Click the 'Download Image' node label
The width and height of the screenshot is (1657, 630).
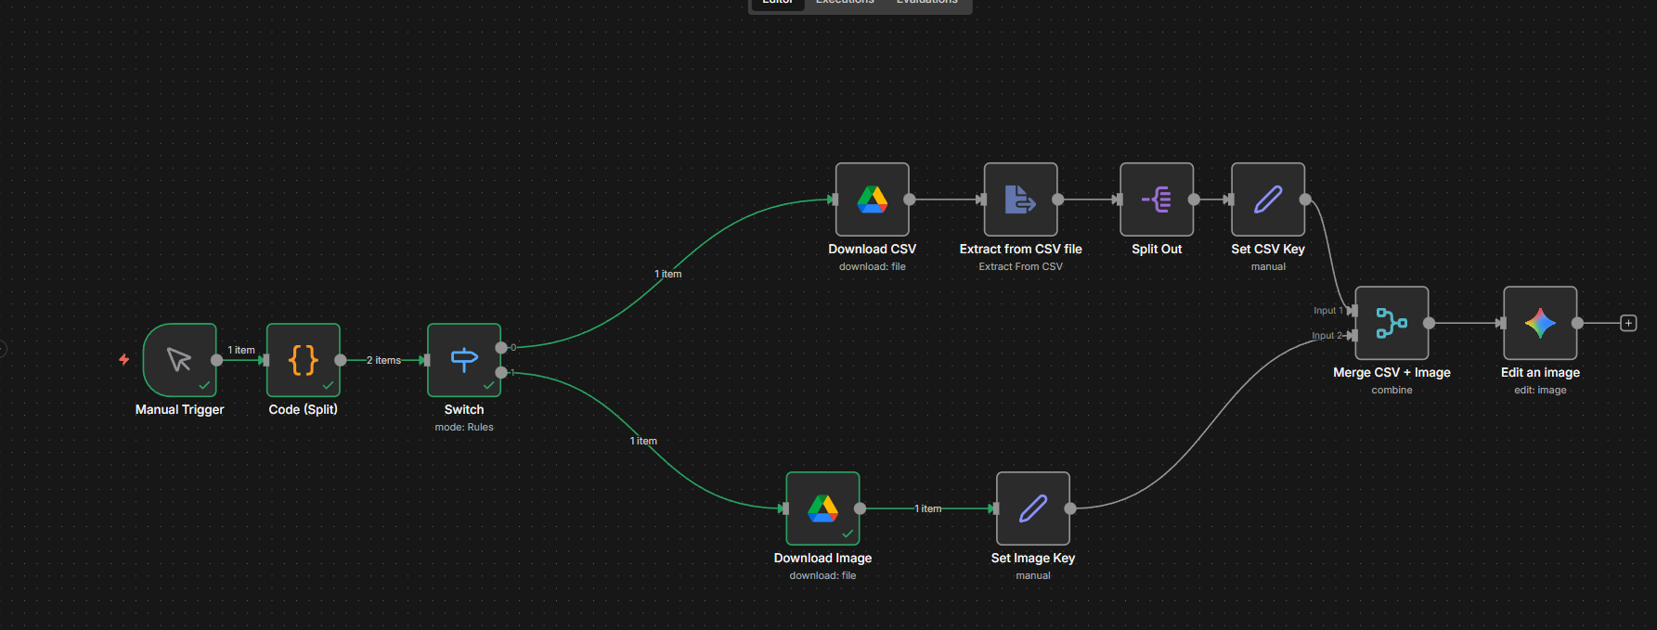pyautogui.click(x=822, y=558)
